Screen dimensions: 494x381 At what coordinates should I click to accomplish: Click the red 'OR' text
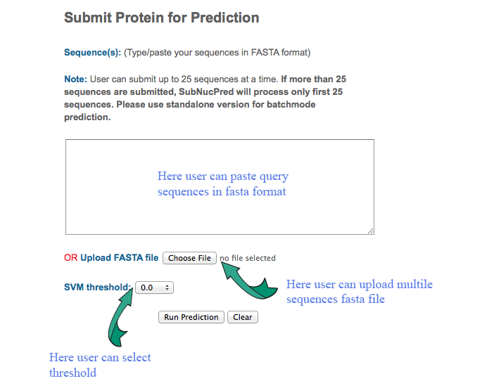click(70, 258)
